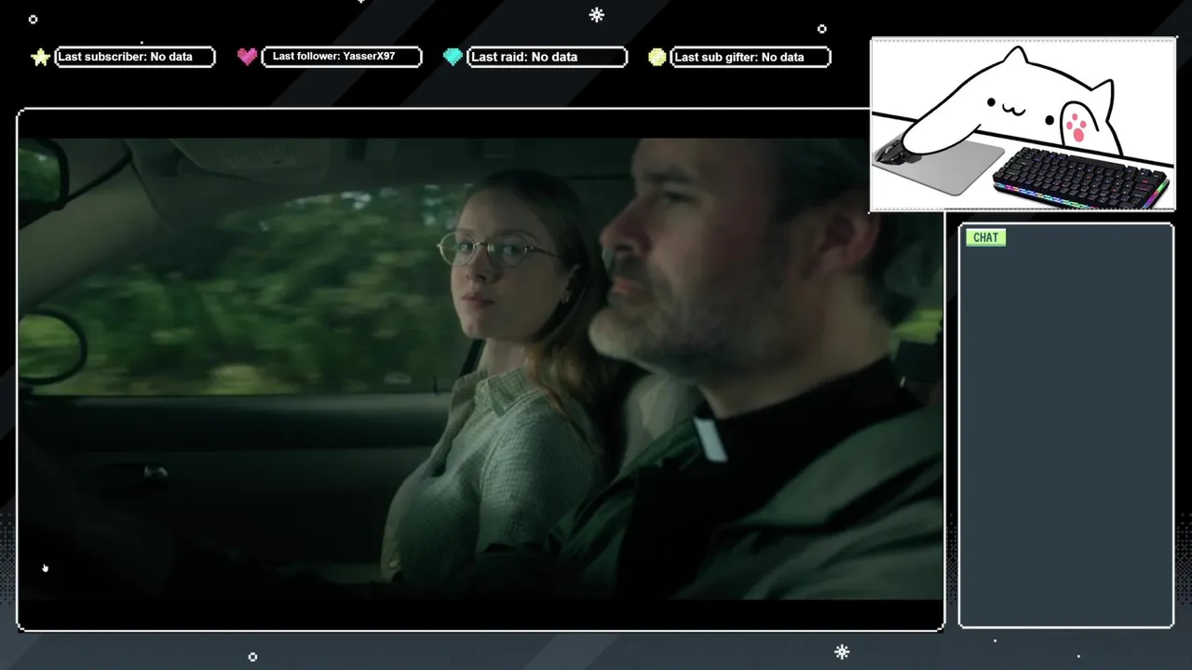
Task: Select the 'Last follower: YasserX97' label
Action: [342, 57]
